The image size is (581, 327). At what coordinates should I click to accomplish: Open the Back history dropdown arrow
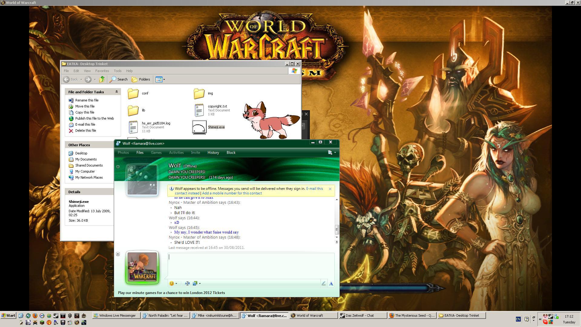tap(81, 80)
